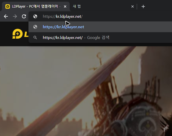Click the globe icon in the address bar
Viewport: 172px width, 136px height.
point(35,16)
